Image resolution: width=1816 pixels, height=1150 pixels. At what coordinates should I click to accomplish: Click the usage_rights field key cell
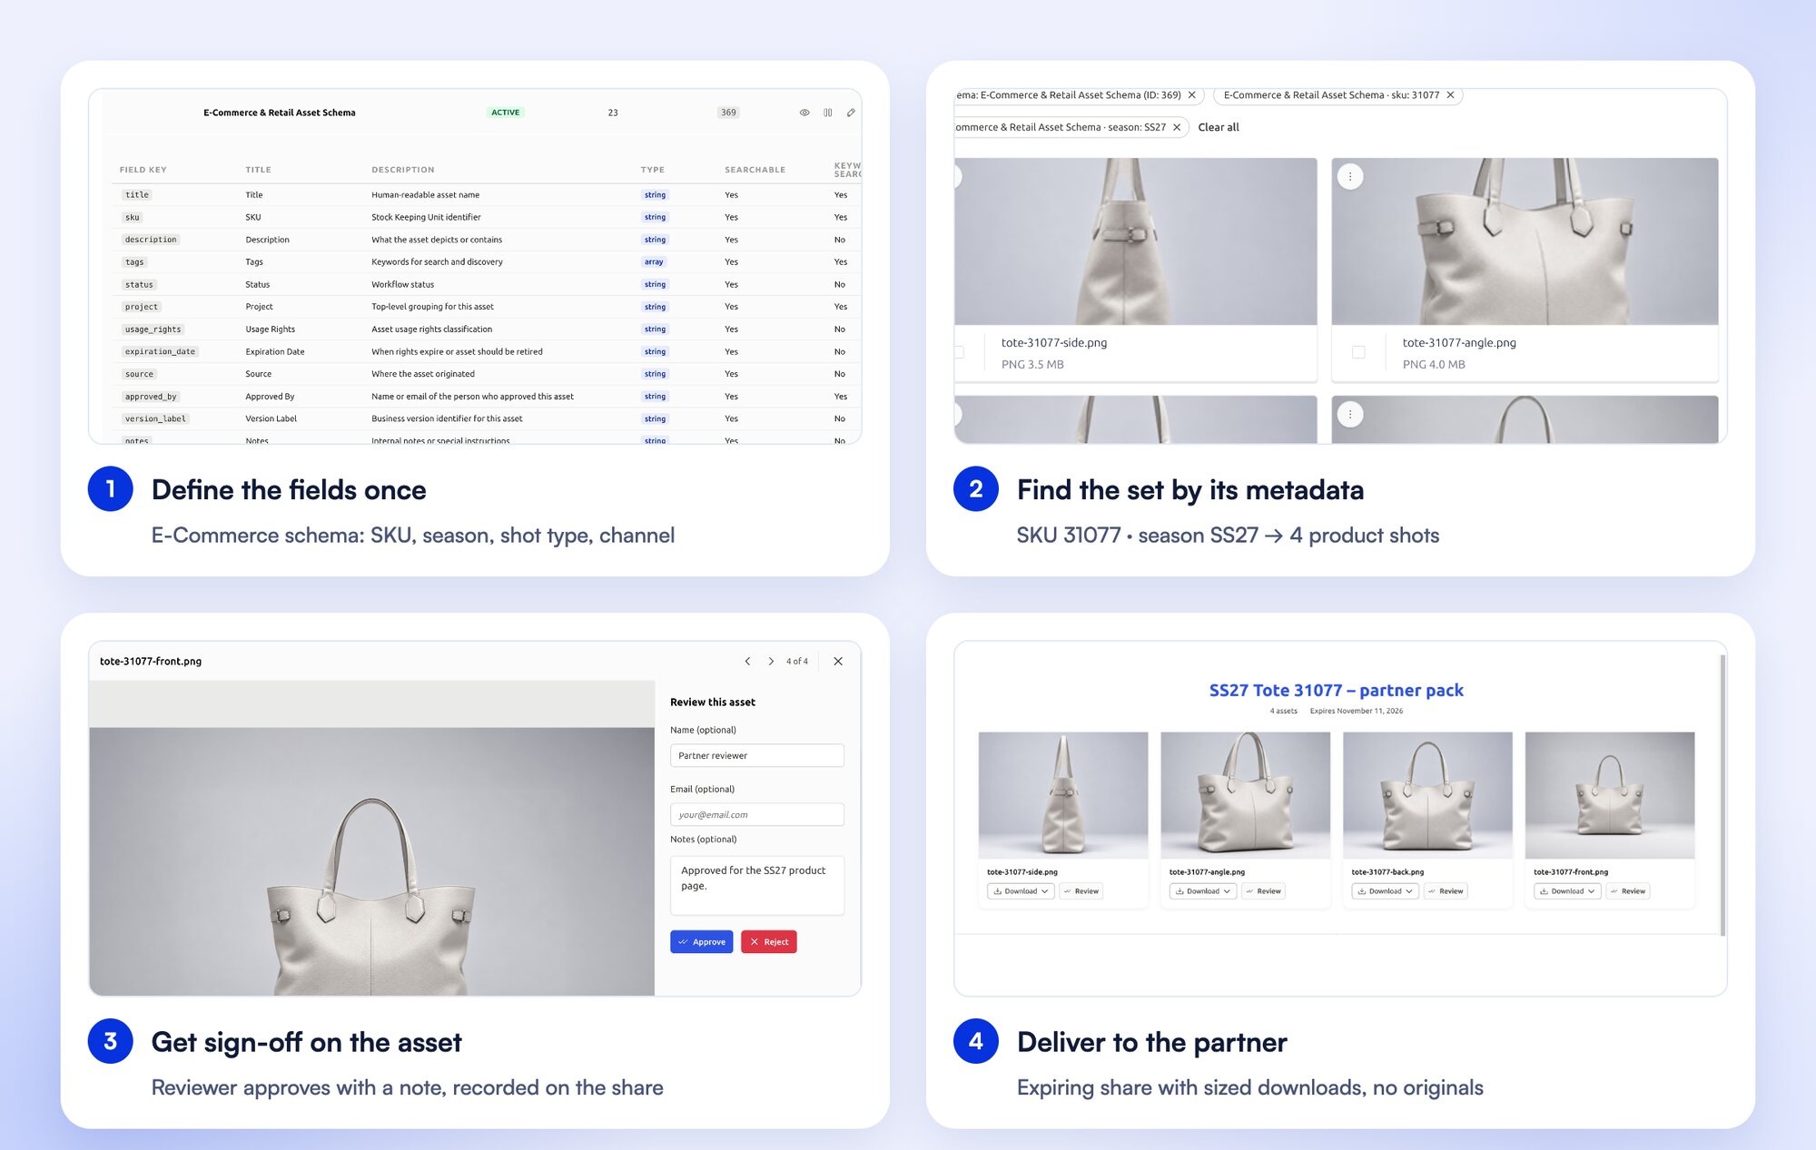point(153,329)
